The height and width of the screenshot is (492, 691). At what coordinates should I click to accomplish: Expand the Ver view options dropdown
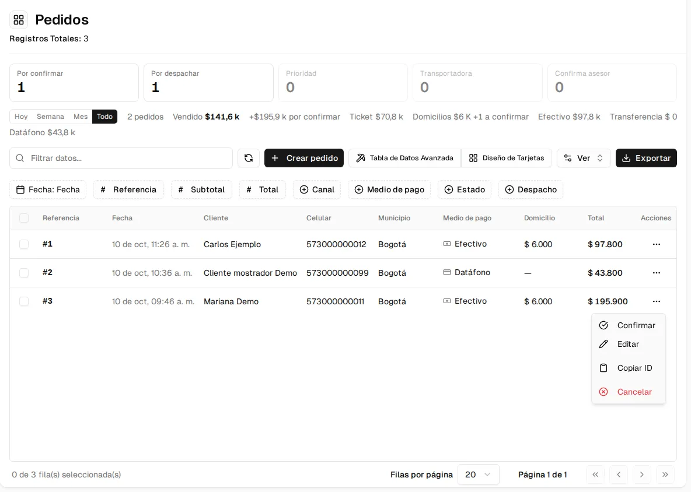click(584, 158)
